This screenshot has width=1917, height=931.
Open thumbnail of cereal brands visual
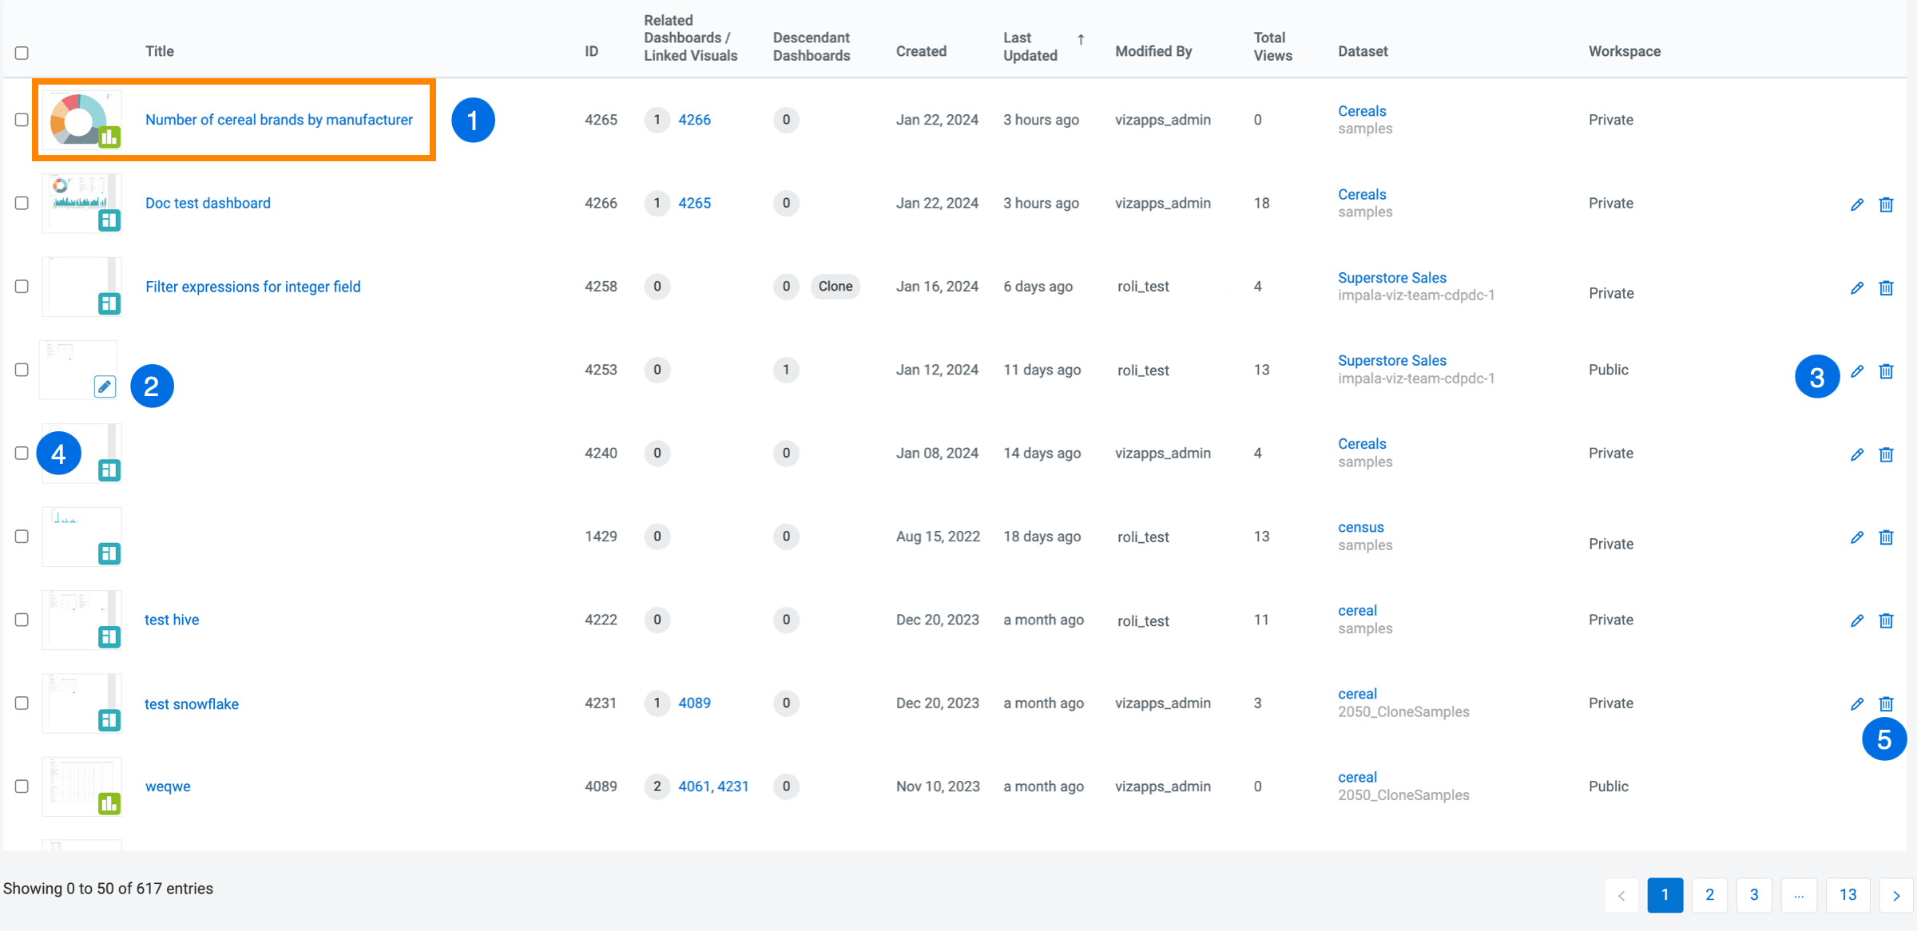(81, 120)
